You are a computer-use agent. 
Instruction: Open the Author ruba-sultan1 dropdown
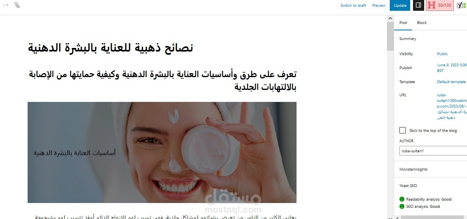(x=433, y=151)
